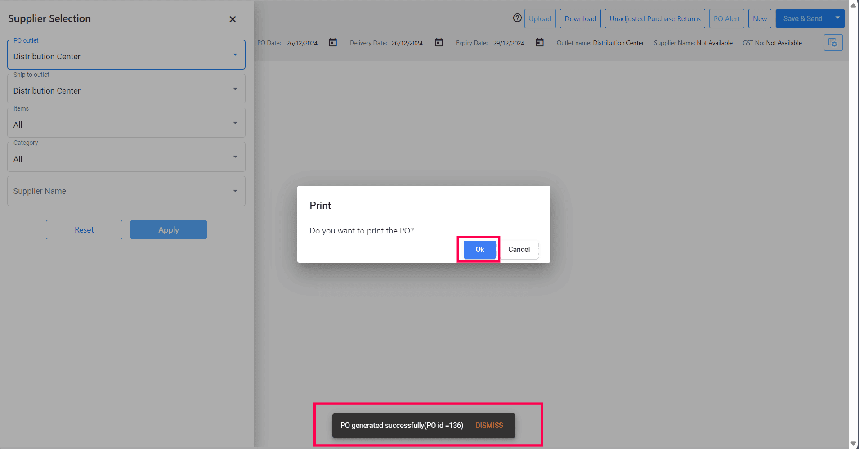Expand the Items dropdown
Viewport: 859px width, 449px height.
(x=126, y=123)
